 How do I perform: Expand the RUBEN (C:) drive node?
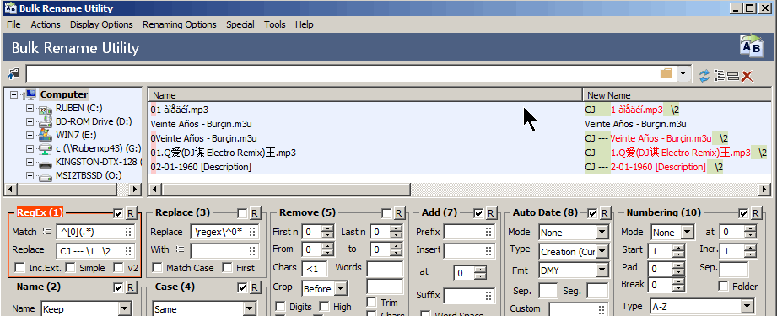tap(30, 108)
